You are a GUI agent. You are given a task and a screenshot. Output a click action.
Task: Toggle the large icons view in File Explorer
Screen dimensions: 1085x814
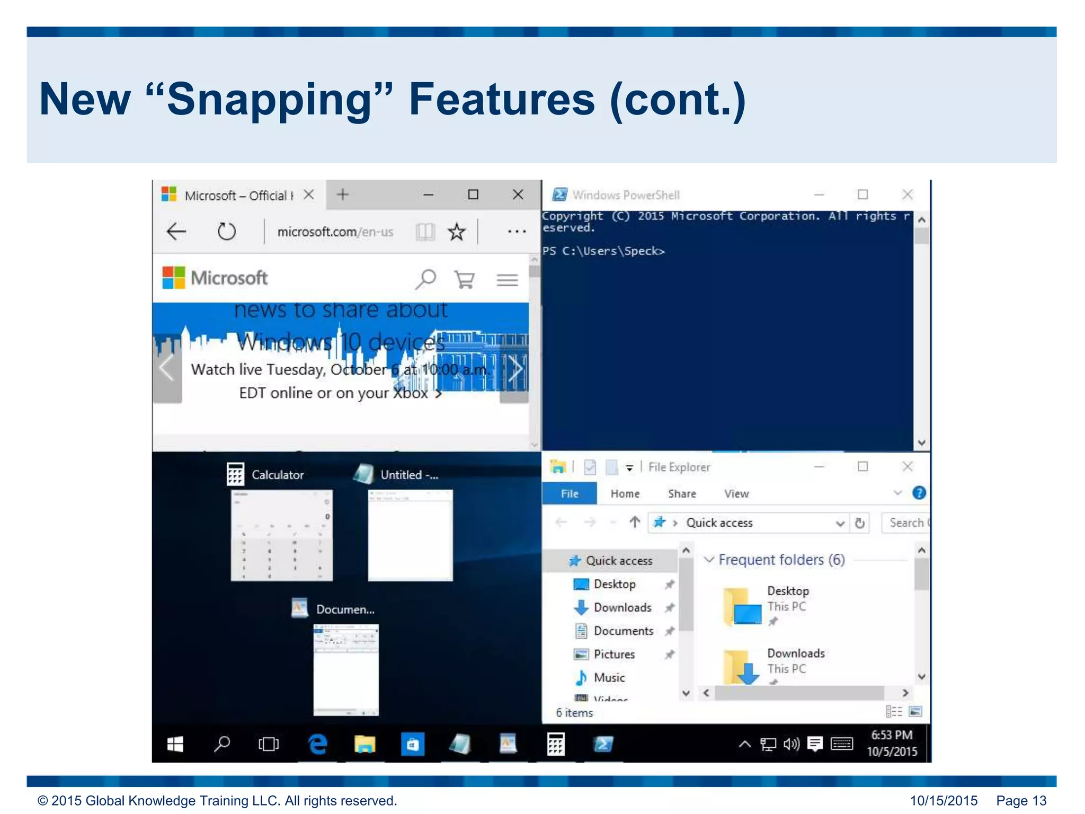click(915, 711)
